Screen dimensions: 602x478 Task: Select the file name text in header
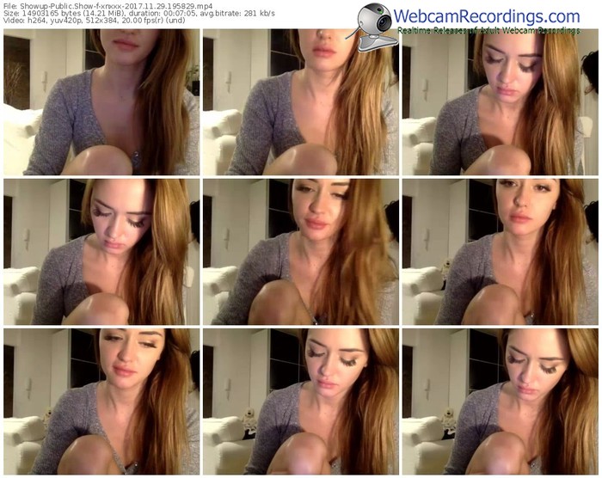tap(101, 5)
